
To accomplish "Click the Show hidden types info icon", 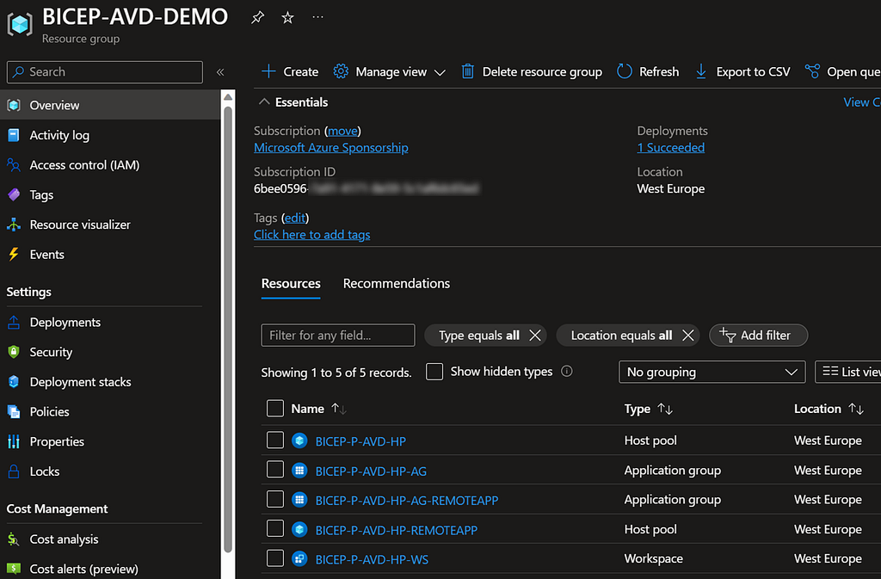I will coord(567,371).
